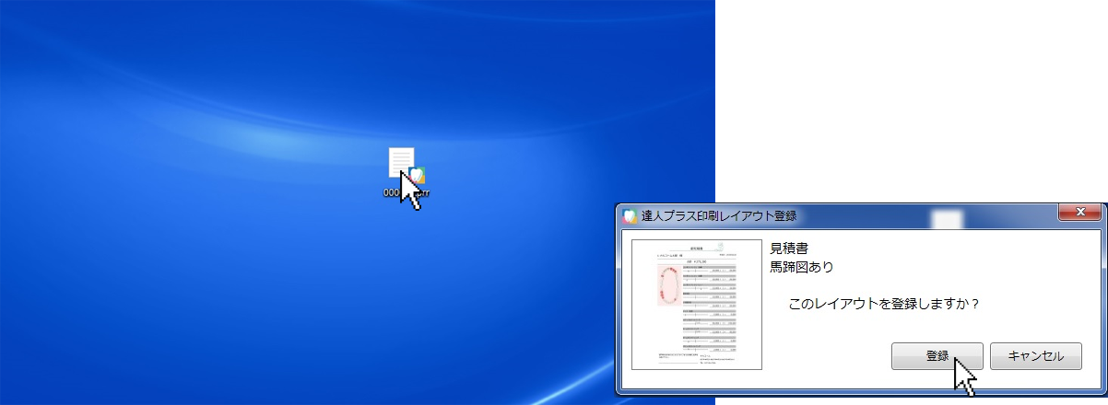Image resolution: width=1108 pixels, height=405 pixels.
Task: Click the small logo atop the preview page
Action: tap(722, 245)
